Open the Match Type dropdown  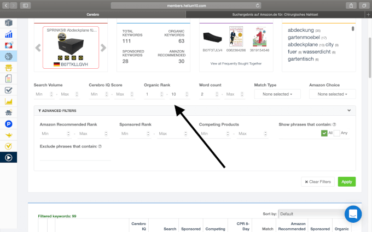pyautogui.click(x=277, y=94)
